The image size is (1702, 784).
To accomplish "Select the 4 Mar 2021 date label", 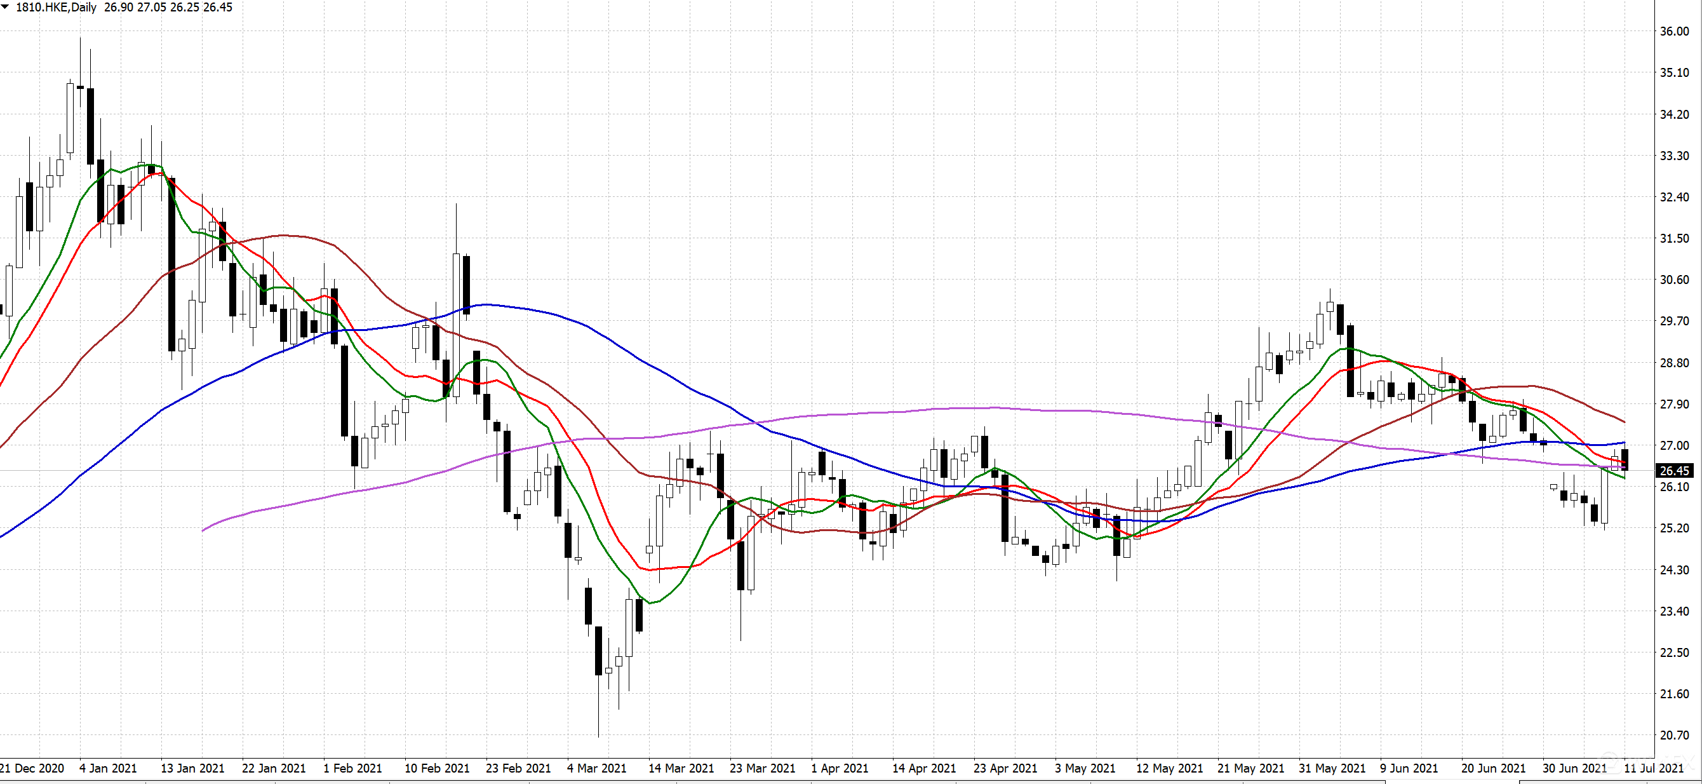I will (596, 768).
